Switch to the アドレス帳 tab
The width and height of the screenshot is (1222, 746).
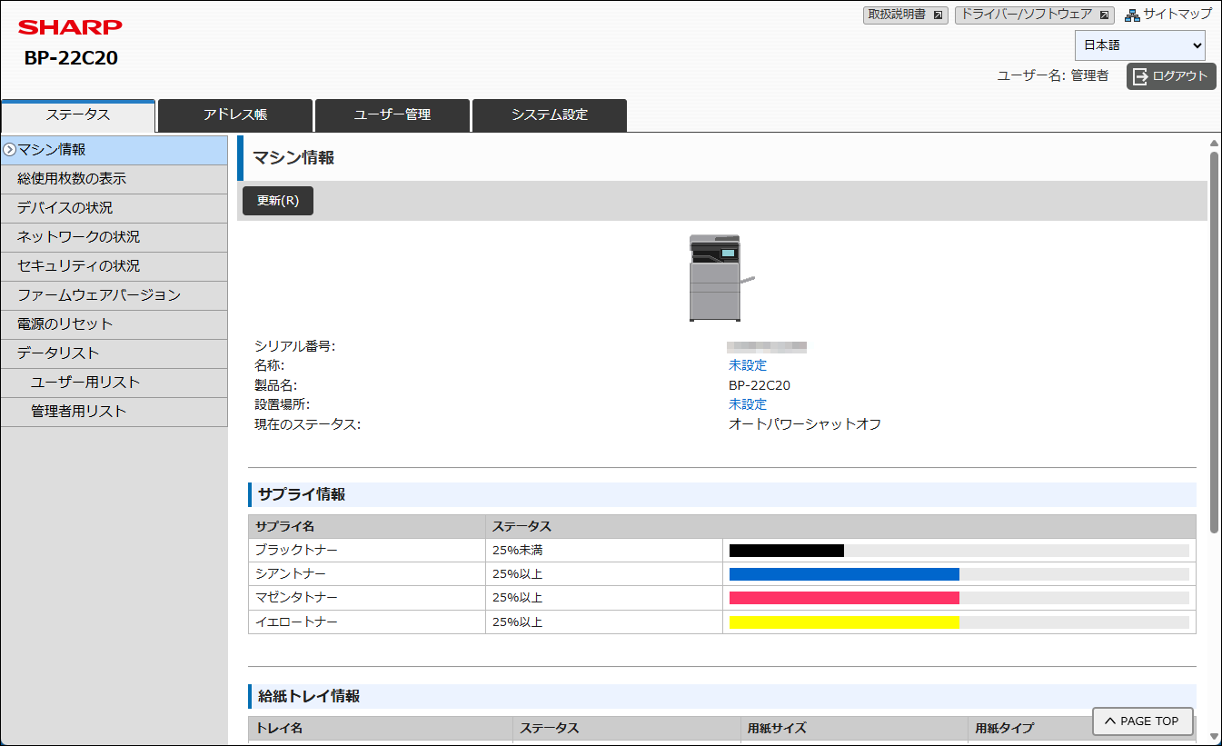pos(235,115)
